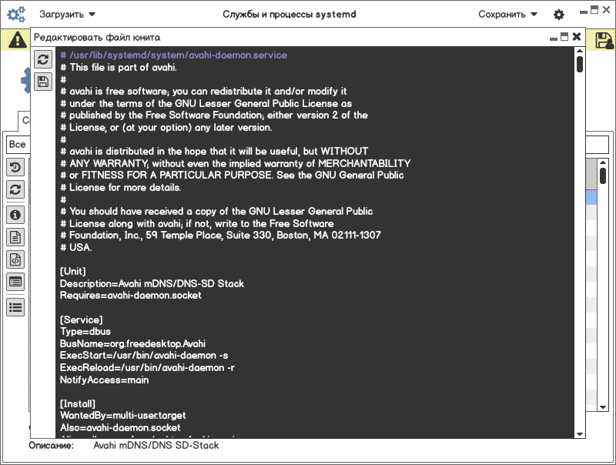Show unit info via the info icon
Viewport: 616px width, 465px height.
pyautogui.click(x=15, y=215)
